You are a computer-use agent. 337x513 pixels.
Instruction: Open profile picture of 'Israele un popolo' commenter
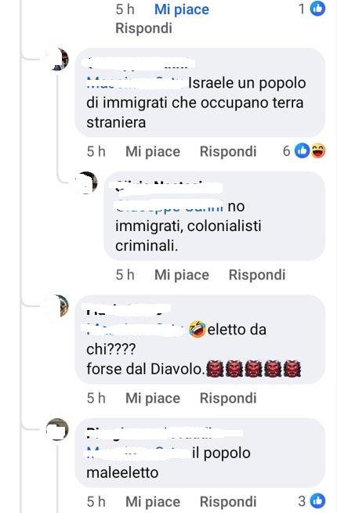[x=58, y=60]
